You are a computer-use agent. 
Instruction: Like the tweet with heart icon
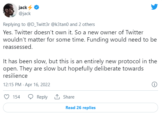(7, 97)
